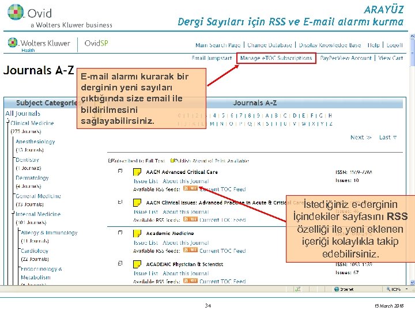This screenshot has width=415, height=311.
Task: Click the Ovid globe logo in header
Action: [16, 12]
